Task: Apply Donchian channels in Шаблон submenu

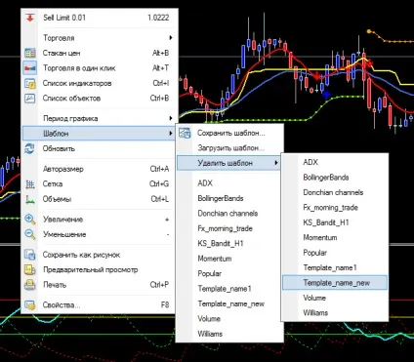Action: (x=229, y=214)
